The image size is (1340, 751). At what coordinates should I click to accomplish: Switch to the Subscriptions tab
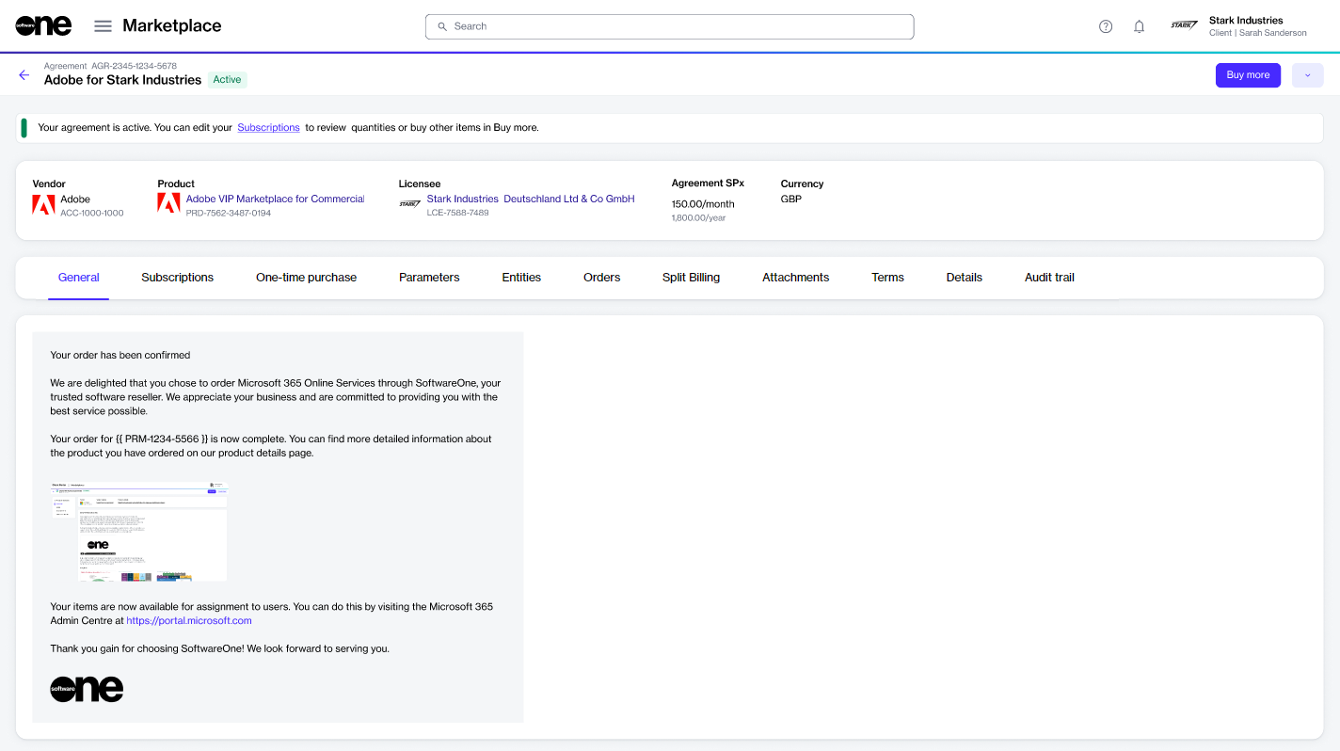pyautogui.click(x=177, y=278)
